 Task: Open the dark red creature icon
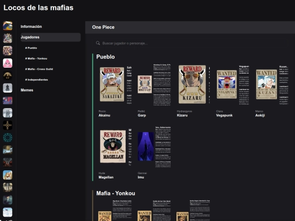(8, 163)
